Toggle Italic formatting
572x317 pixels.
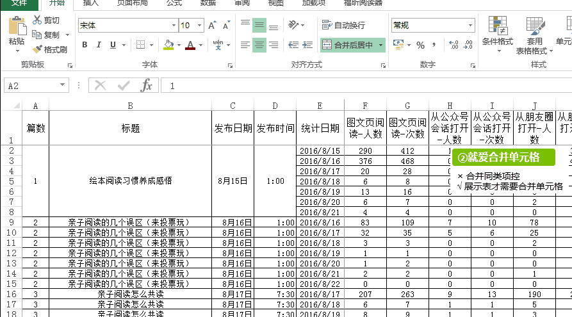coord(99,45)
